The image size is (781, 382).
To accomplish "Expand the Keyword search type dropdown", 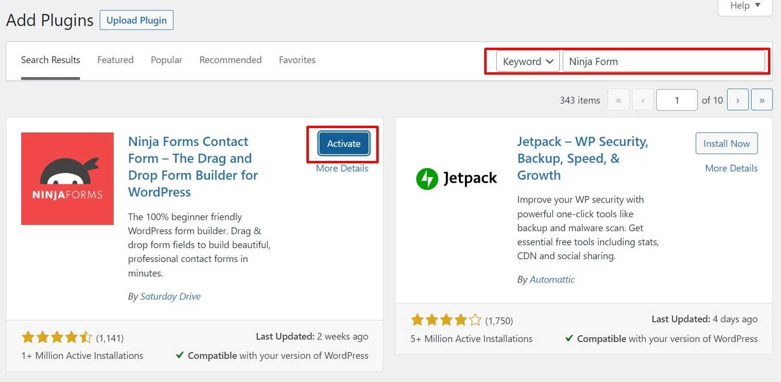I will (x=528, y=61).
